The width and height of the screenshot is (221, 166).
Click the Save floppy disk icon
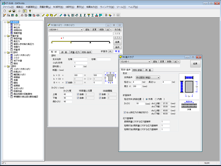[x=14, y=11]
